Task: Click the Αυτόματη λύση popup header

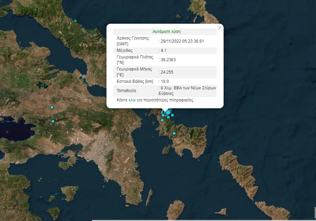Action: tap(167, 31)
